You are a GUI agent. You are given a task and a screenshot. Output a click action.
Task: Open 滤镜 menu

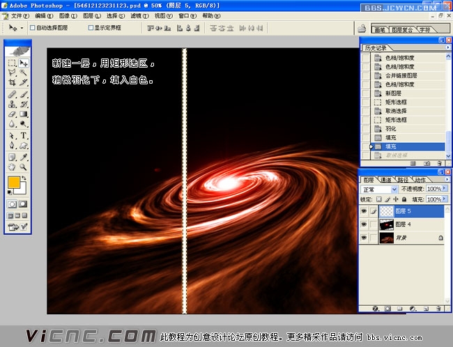(x=139, y=16)
